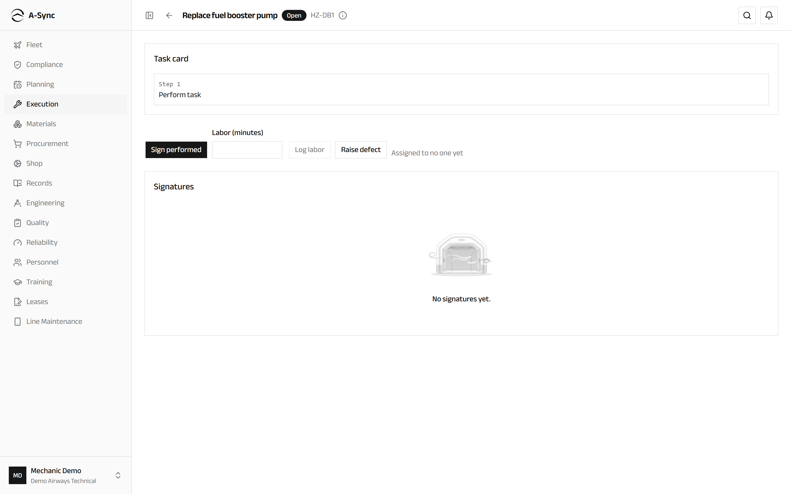Click the Quality clipboard icon
The image size is (791, 494).
[18, 223]
